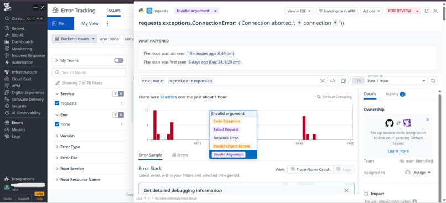The height and width of the screenshot is (203, 446).
Task: Switch to All Errors tab
Action: tap(180, 155)
